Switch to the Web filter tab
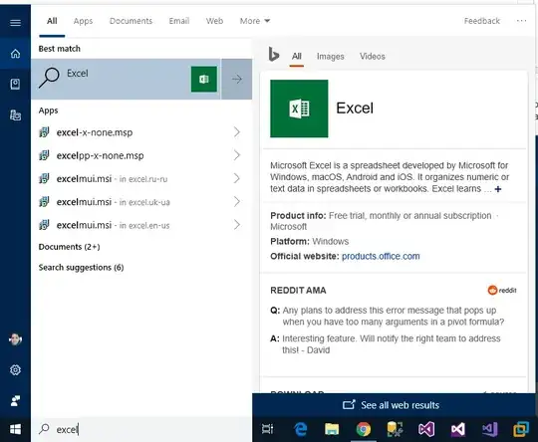This screenshot has height=442, width=538. pos(215,21)
